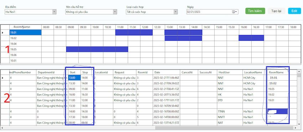Image resolution: width=303 pixels, height=132 pixels.
Task: Click the row selector arrow for room 19.01
Action: coord(3,33)
